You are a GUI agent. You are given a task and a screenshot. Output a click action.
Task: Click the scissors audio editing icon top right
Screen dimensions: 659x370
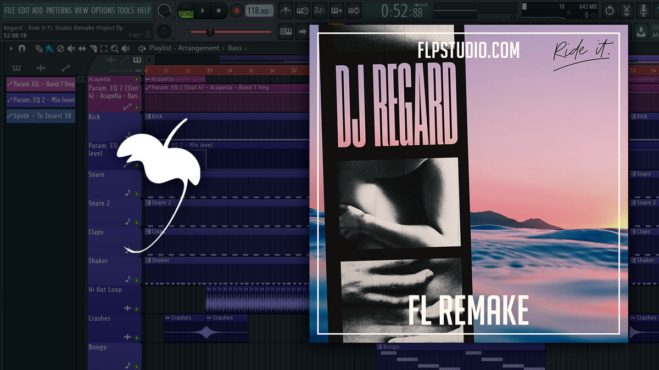[x=626, y=10]
